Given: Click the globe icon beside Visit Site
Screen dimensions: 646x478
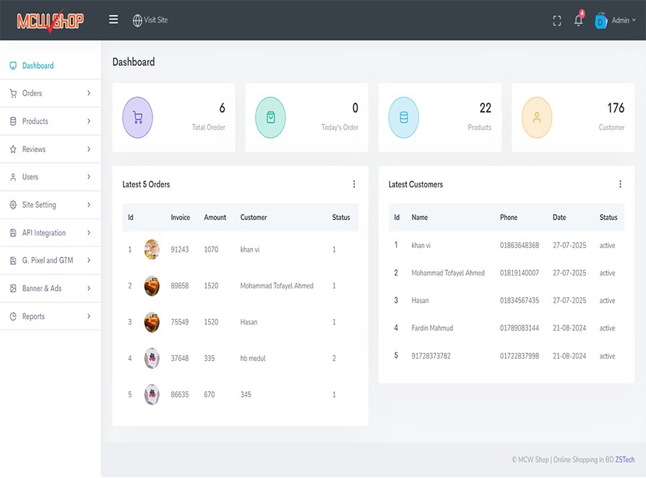Looking at the screenshot, I should (137, 20).
